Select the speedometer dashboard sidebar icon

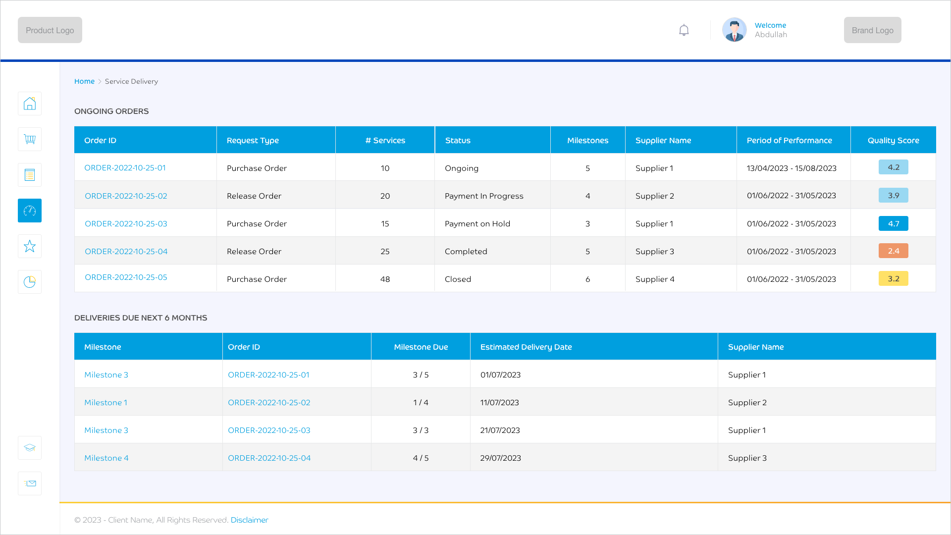pos(30,211)
